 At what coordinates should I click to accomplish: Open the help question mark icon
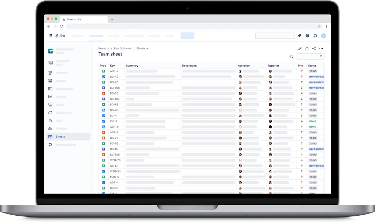click(307, 36)
